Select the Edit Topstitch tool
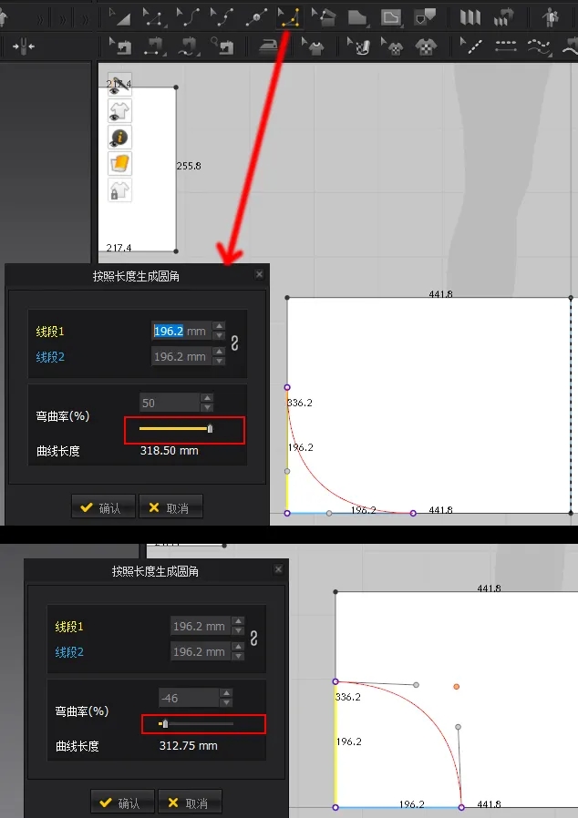 point(470,46)
